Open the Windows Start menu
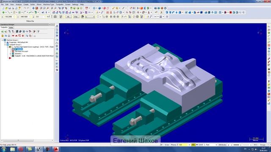The image size is (271, 152). point(4,149)
